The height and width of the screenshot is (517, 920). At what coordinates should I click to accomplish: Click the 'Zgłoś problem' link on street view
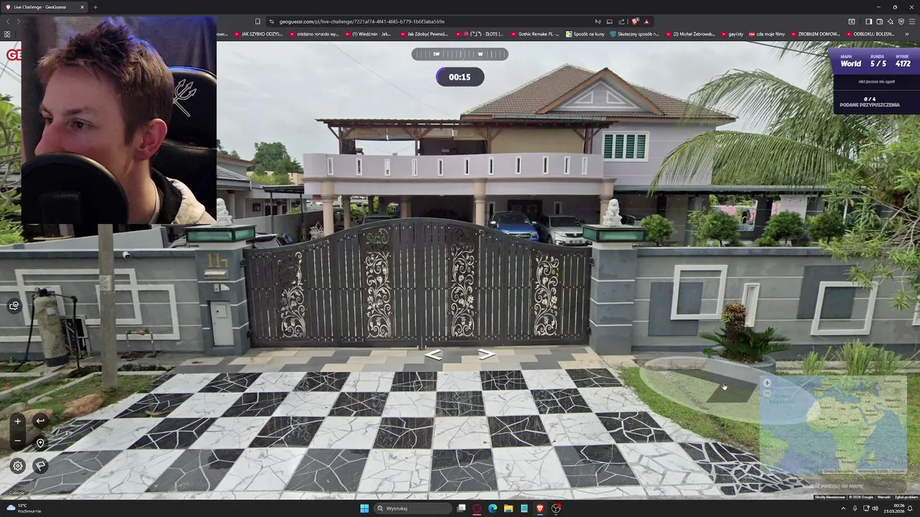pos(906,497)
